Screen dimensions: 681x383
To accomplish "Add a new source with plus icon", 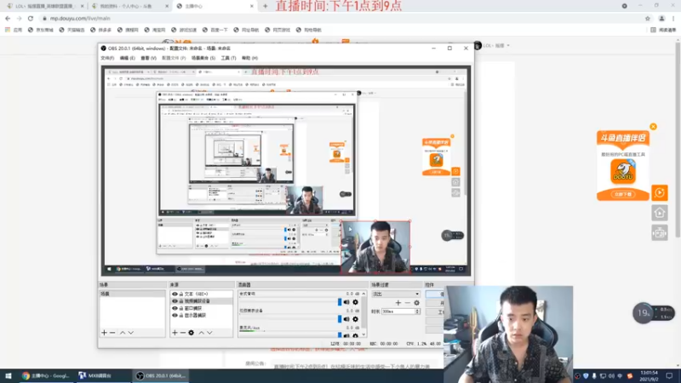I will coord(175,333).
